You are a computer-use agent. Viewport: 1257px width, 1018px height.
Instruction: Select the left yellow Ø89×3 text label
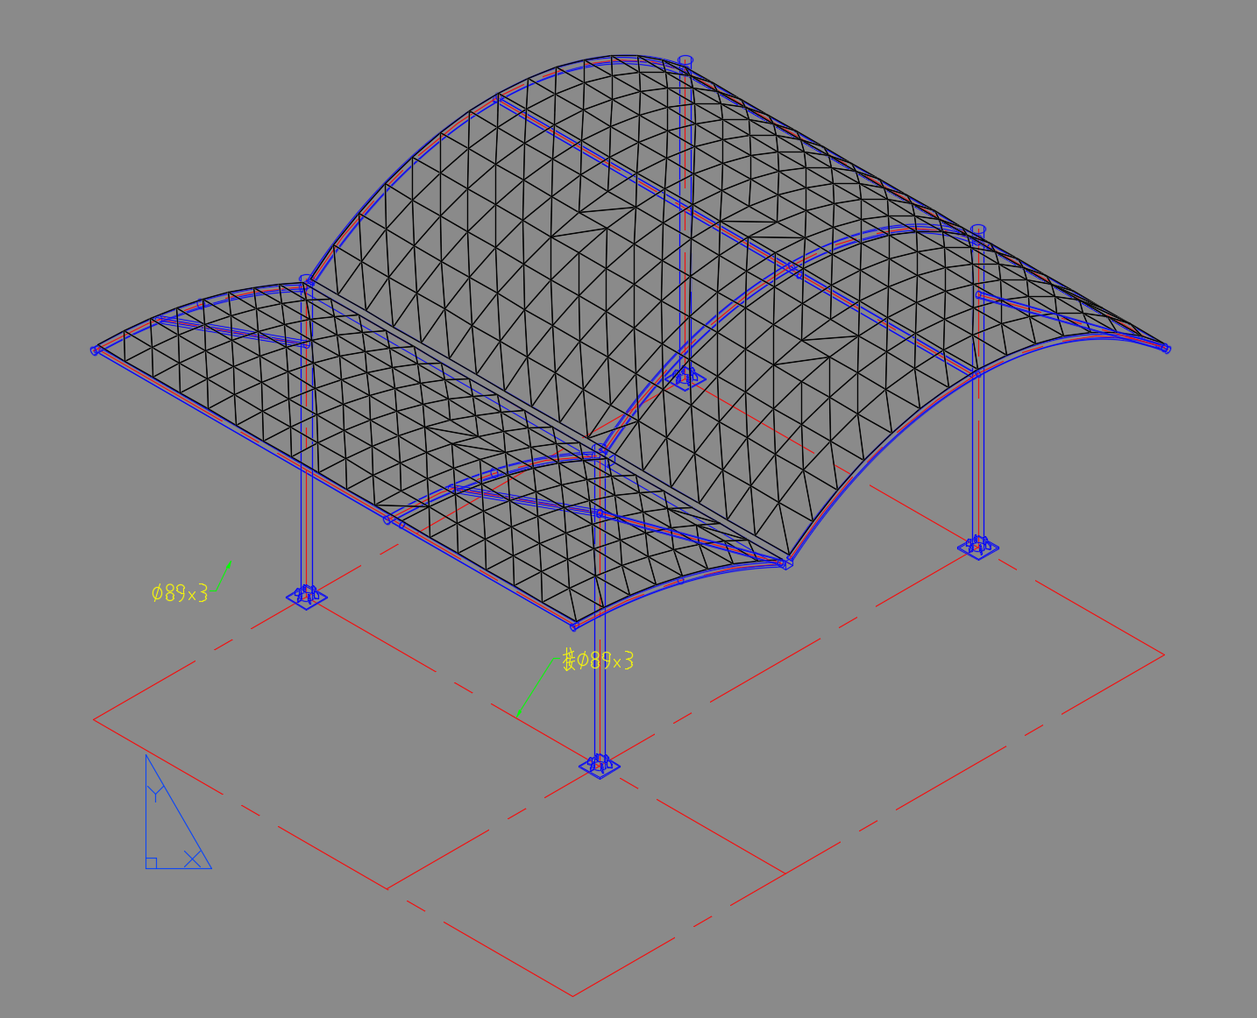coord(180,594)
